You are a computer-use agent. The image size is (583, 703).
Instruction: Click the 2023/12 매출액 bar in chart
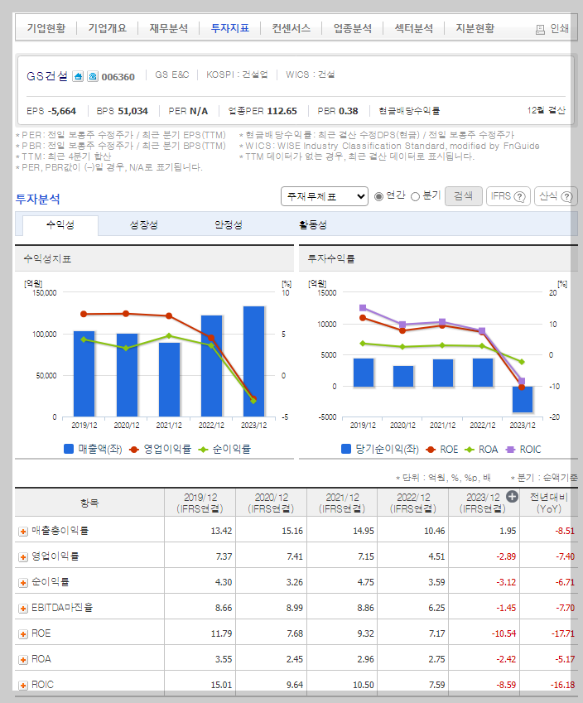(x=254, y=361)
